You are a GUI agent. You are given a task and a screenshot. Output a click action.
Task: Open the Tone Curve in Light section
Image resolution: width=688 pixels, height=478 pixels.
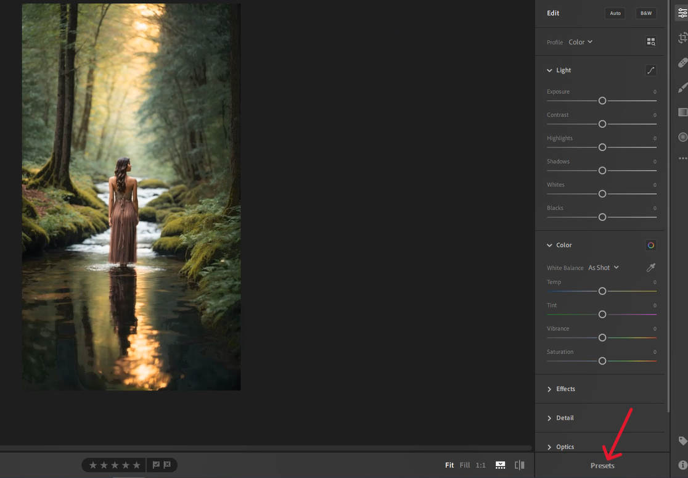tap(651, 70)
